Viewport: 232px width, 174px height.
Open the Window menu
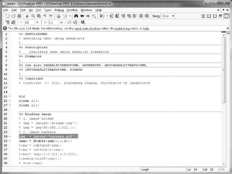(87, 10)
